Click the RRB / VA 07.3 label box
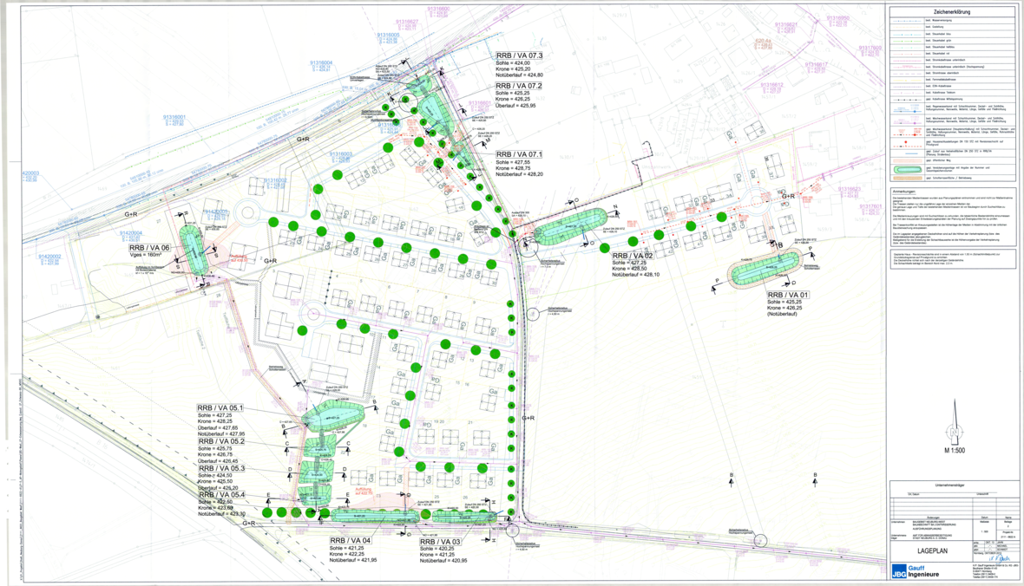The image size is (1024, 586). click(x=519, y=55)
